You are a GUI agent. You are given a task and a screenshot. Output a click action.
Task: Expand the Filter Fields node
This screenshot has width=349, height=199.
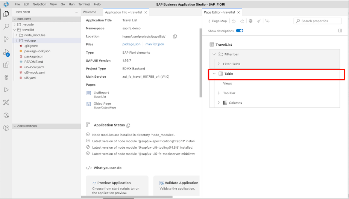(219, 64)
